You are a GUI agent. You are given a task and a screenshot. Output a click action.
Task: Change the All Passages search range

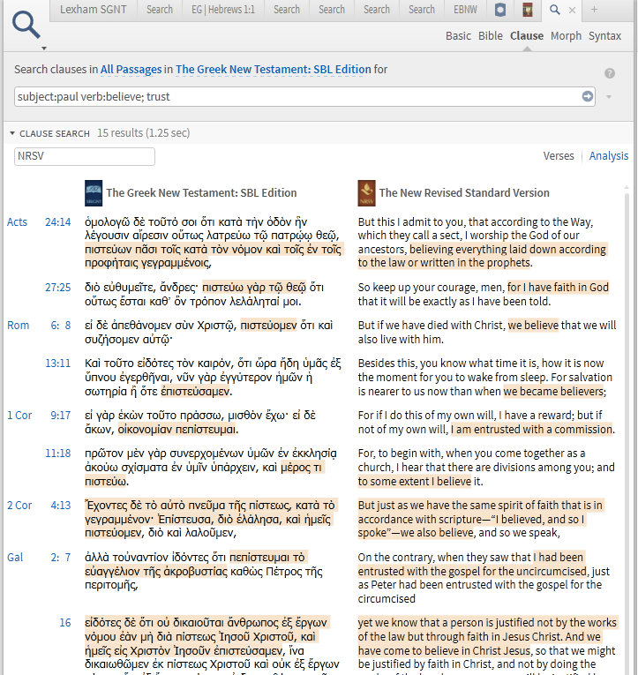pos(131,70)
